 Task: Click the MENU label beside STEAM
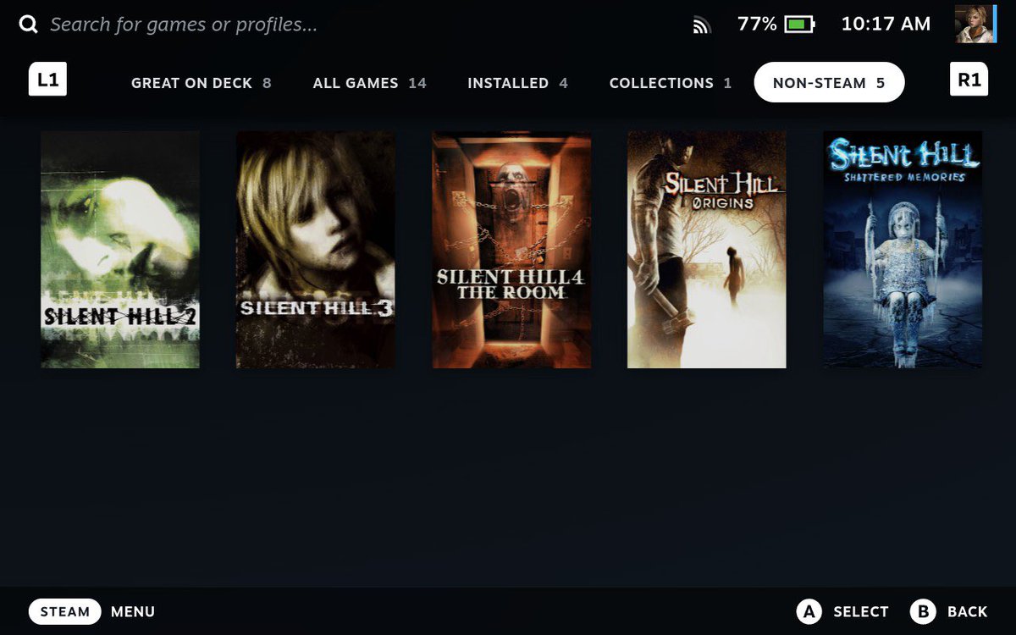(133, 611)
